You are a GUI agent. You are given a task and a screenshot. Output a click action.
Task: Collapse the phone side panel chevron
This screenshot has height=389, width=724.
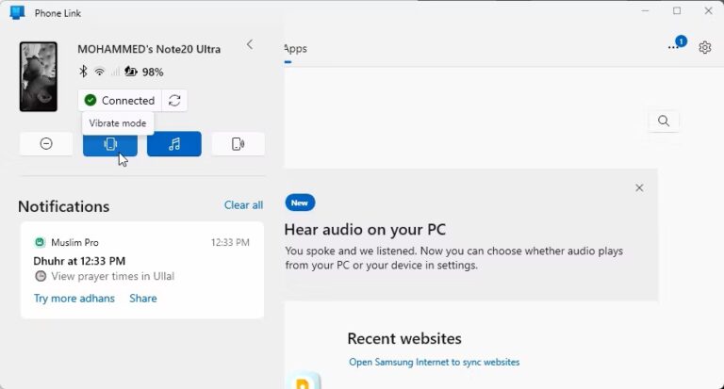click(250, 45)
